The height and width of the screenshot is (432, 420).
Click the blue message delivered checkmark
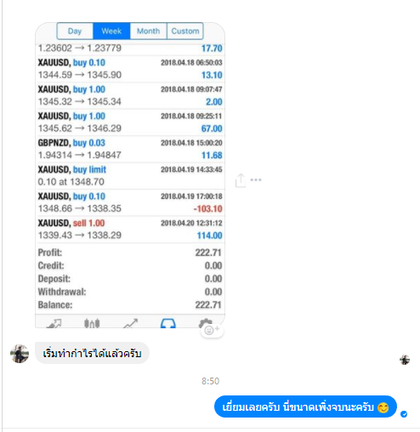pyautogui.click(x=404, y=414)
